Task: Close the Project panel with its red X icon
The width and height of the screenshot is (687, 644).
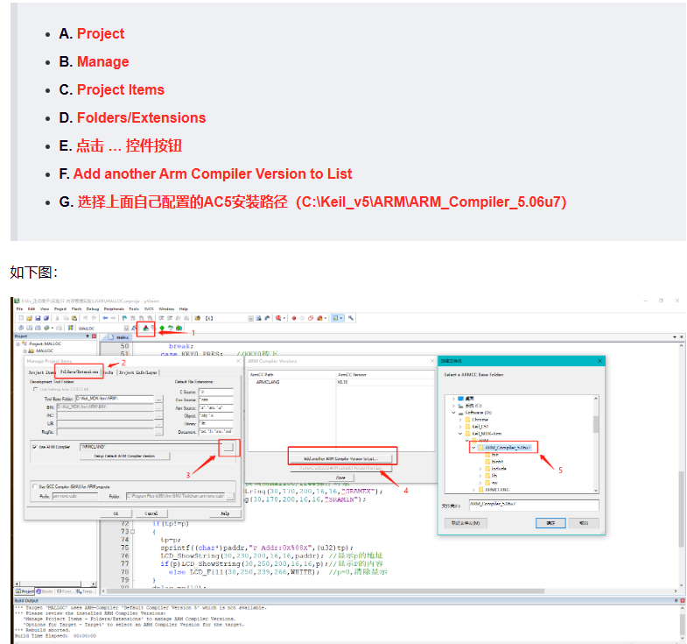Action: (x=94, y=336)
